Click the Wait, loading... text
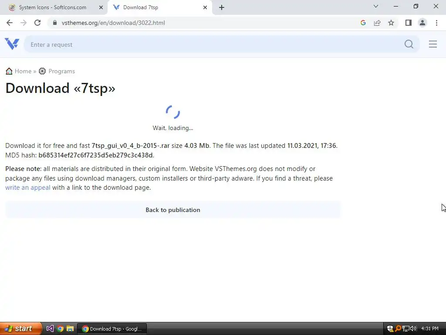This screenshot has height=335, width=446. [x=173, y=128]
